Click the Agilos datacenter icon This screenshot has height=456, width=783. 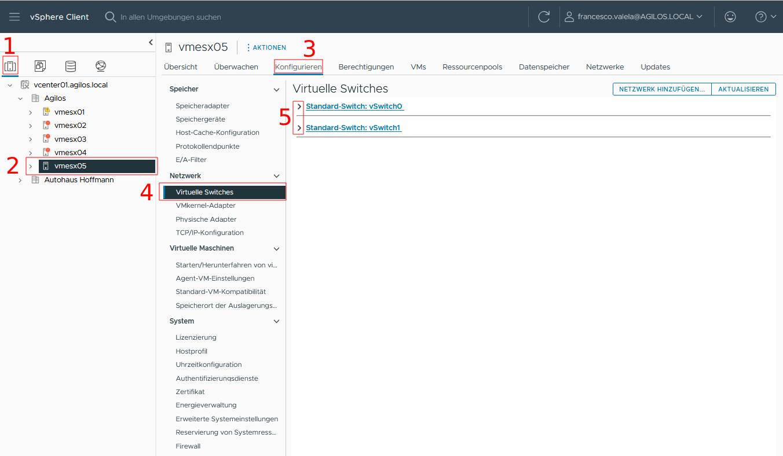(x=35, y=98)
